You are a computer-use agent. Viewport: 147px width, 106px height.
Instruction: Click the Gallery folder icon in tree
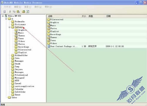(13, 27)
